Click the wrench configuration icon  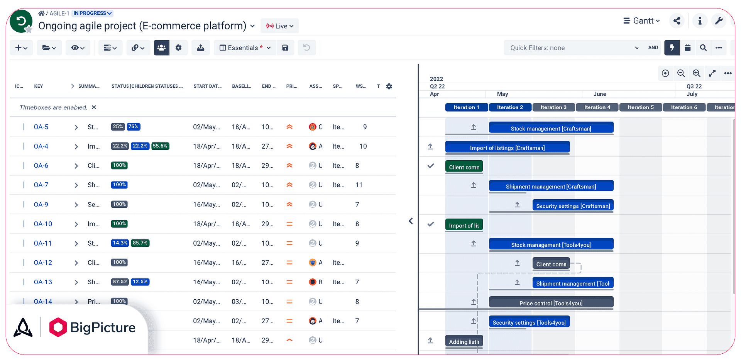tap(719, 21)
